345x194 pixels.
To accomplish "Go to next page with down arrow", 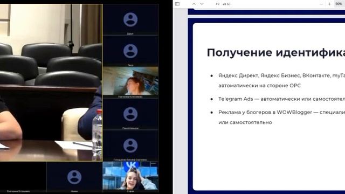I will coord(202,4).
